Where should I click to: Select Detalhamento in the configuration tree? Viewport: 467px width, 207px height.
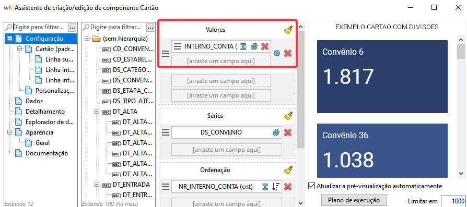coord(45,112)
